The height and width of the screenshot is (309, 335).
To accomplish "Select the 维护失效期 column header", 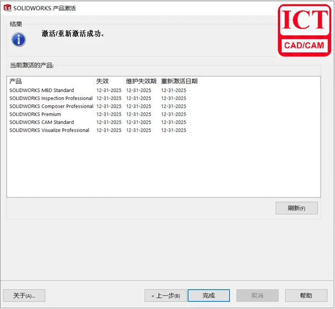I will (141, 81).
